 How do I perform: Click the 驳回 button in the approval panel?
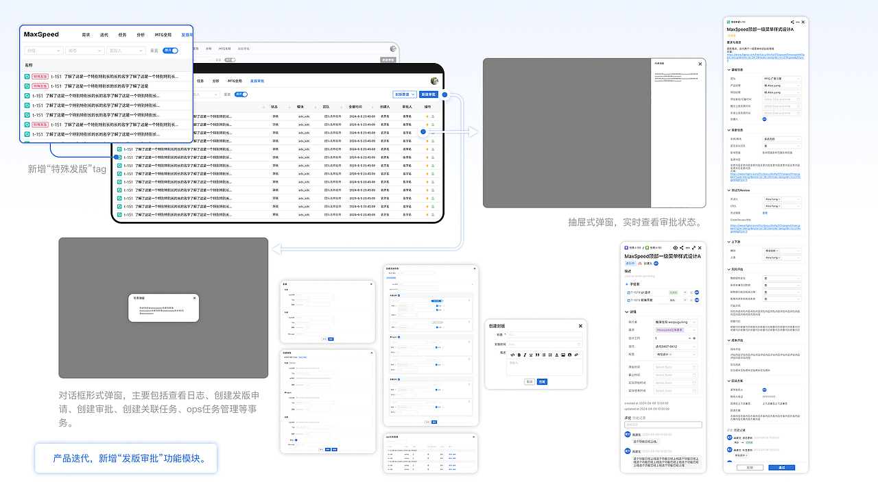(750, 468)
